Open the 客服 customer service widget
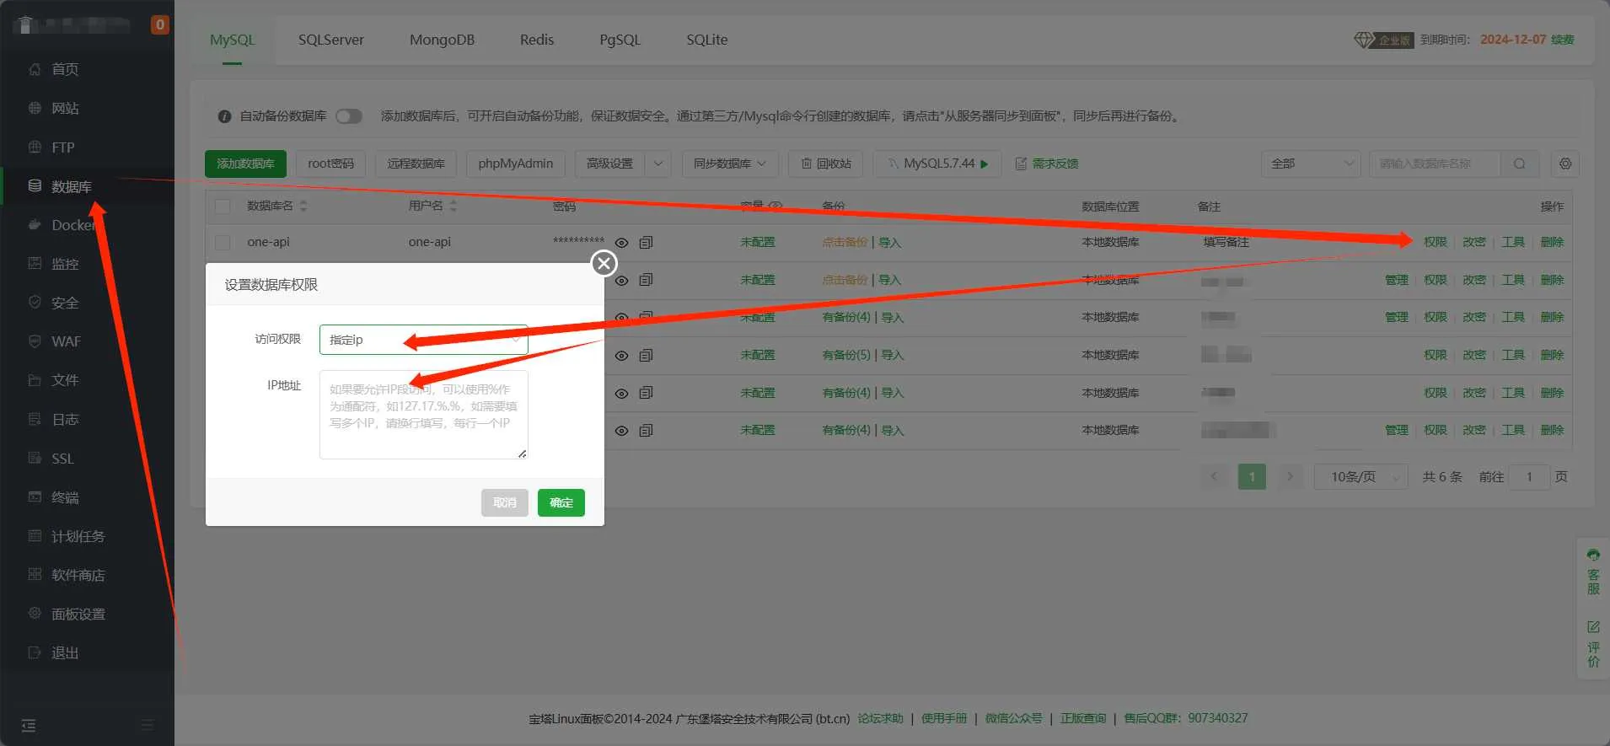Image resolution: width=1610 pixels, height=746 pixels. 1593,572
